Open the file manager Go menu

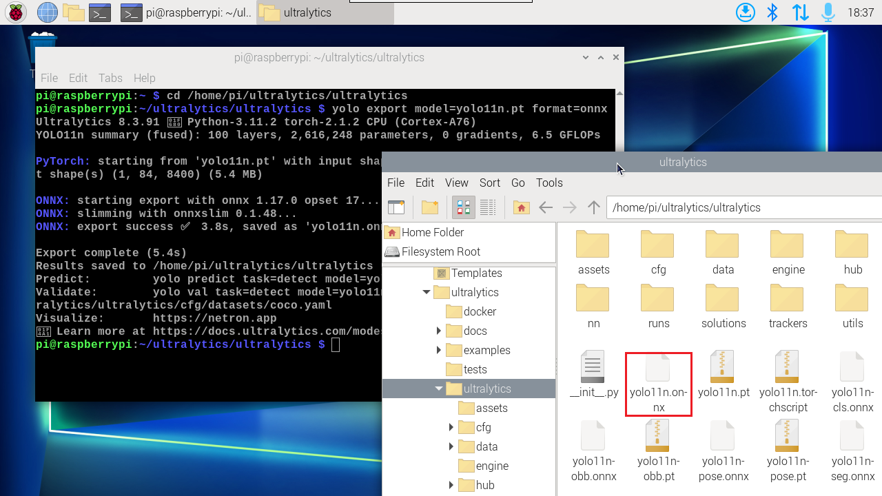pos(518,183)
